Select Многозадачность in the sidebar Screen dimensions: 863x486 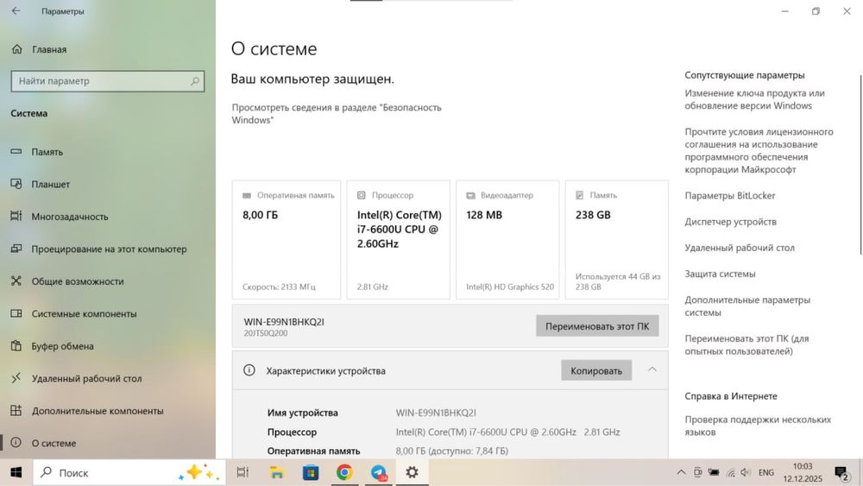pyautogui.click(x=108, y=217)
